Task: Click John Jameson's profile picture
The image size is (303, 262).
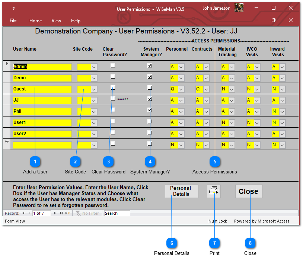Action: click(239, 8)
